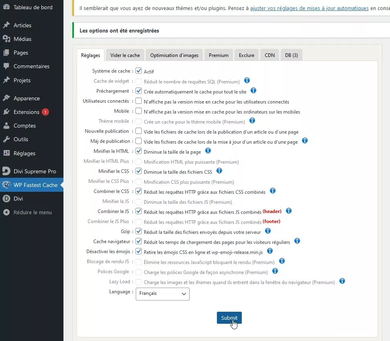Open the Exclure tab
This screenshot has width=390, height=341.
pos(247,55)
